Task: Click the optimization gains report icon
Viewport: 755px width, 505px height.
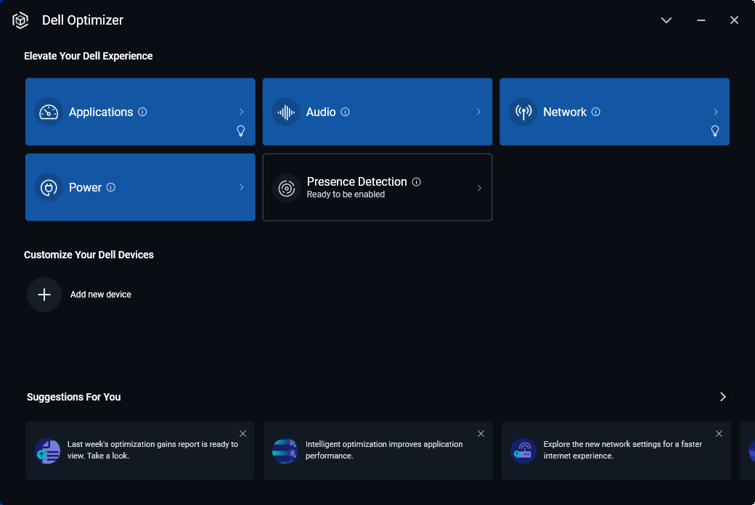Action: [x=47, y=451]
